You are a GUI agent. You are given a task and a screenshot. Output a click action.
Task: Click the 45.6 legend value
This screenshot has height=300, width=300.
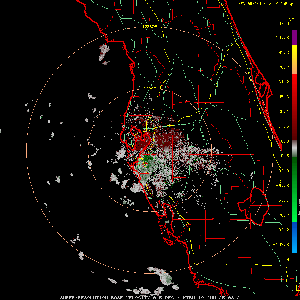(x=284, y=97)
